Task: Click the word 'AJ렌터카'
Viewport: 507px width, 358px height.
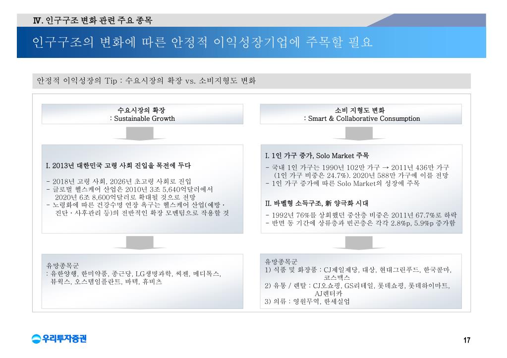Action: tap(328, 293)
